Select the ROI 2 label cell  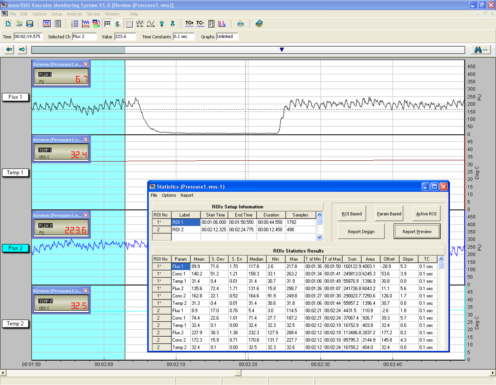pyautogui.click(x=186, y=229)
